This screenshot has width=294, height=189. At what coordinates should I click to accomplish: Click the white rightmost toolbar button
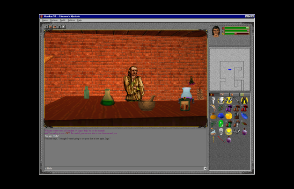click(63, 27)
